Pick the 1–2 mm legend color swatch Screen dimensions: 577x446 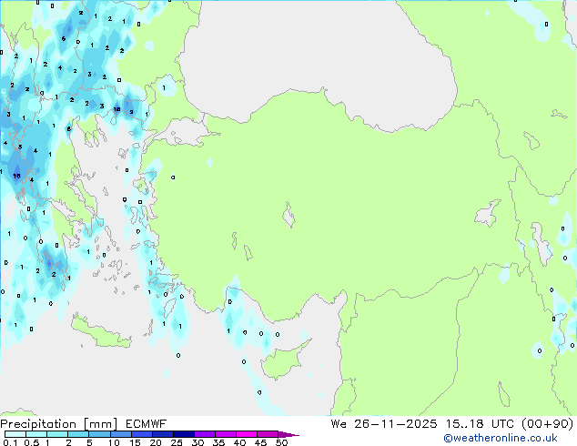pyautogui.click(x=57, y=434)
